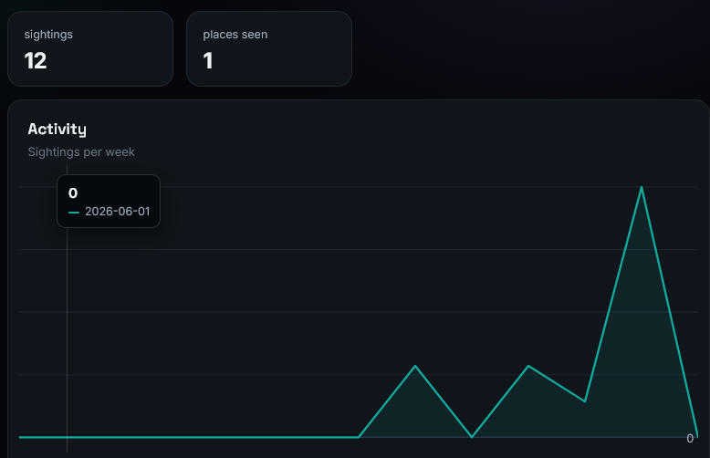The width and height of the screenshot is (710, 458).
Task: Click the tooltip date 2026-06-01
Action: point(118,212)
